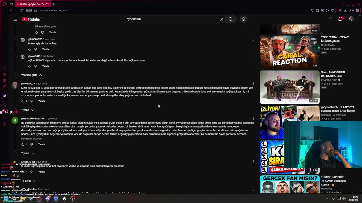This screenshot has height=203, width=362.
Task: Start voice search with the microphone
Action: tap(244, 19)
